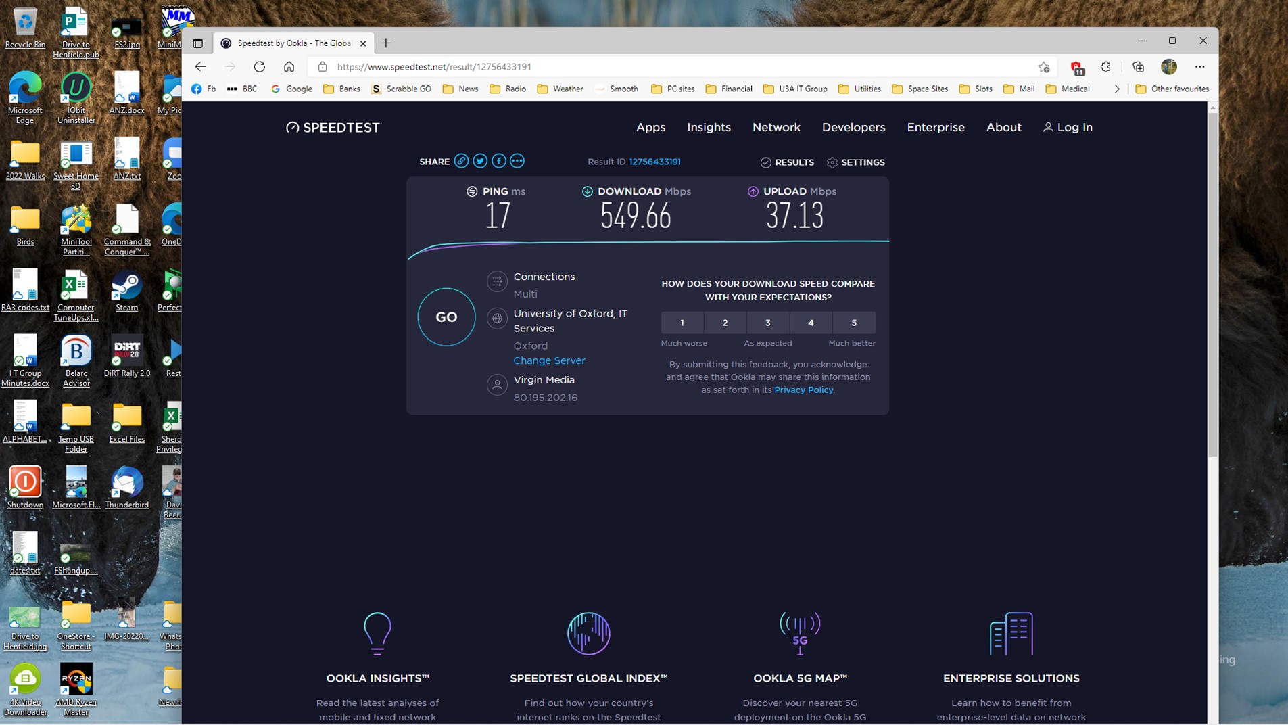Open the Insights menu item
The width and height of the screenshot is (1288, 725).
click(x=709, y=127)
